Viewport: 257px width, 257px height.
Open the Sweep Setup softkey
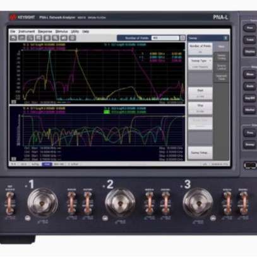pos(200,153)
